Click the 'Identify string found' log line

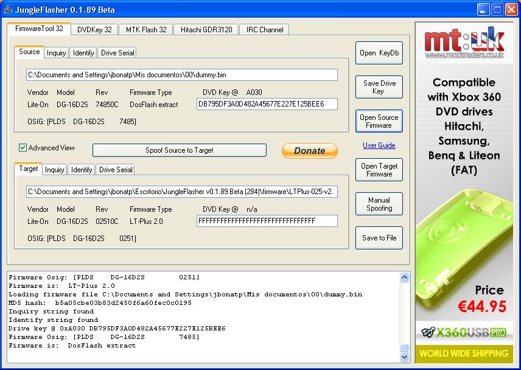(53, 320)
